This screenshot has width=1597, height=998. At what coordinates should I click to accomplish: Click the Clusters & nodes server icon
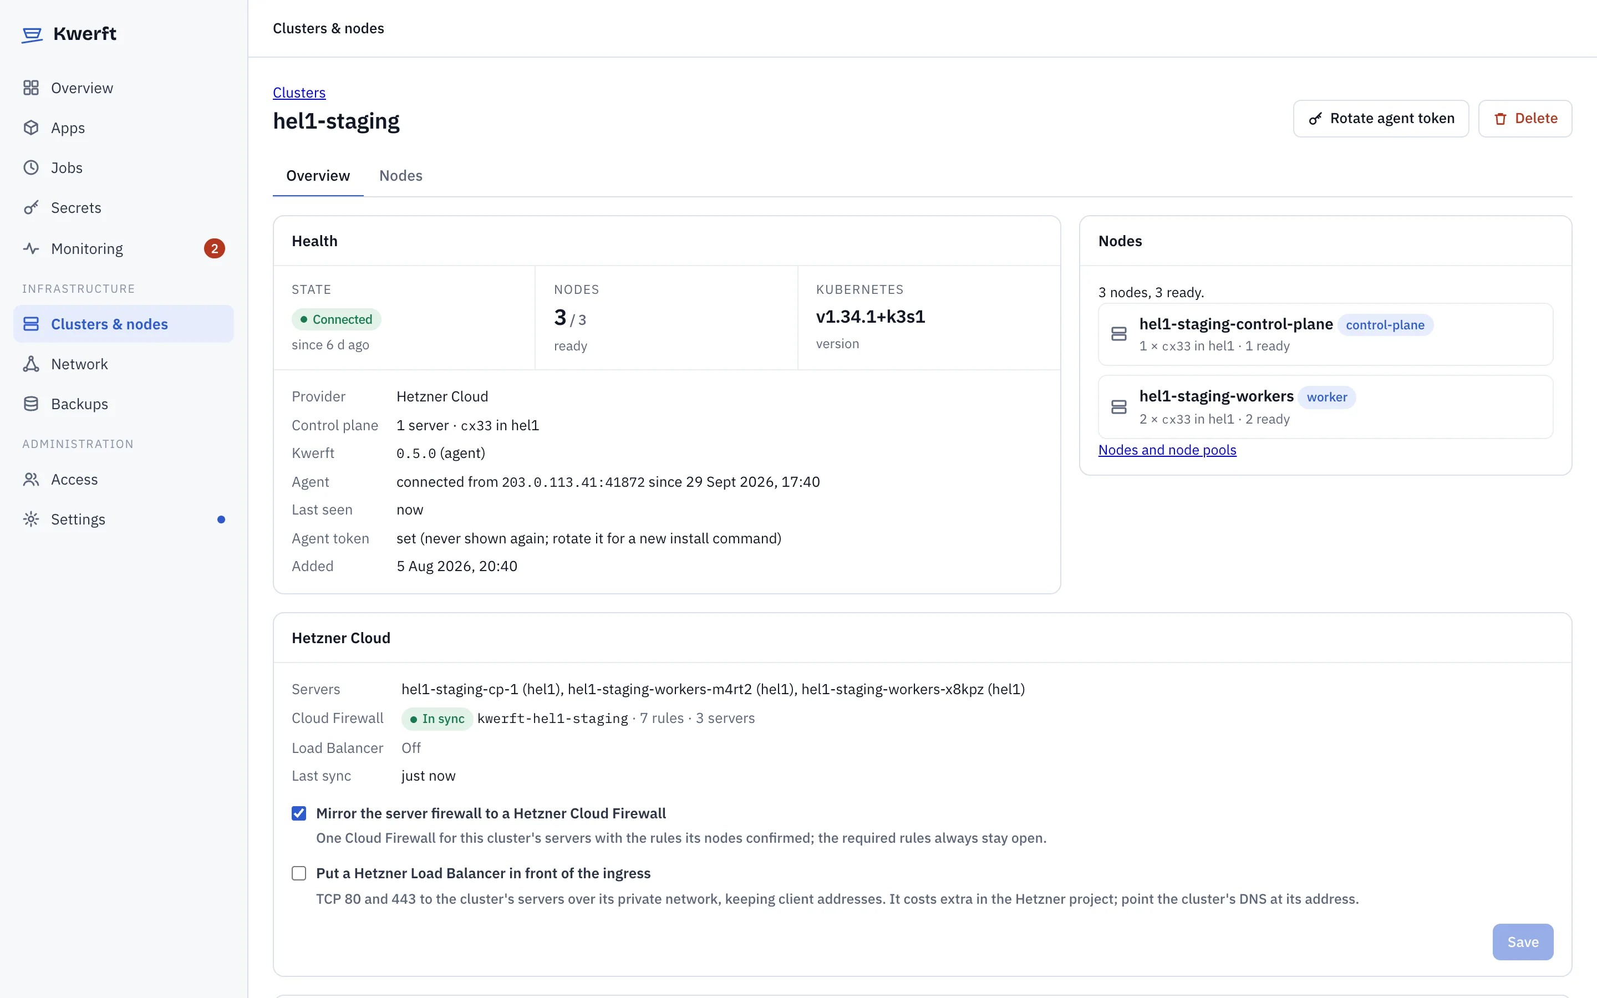31,324
